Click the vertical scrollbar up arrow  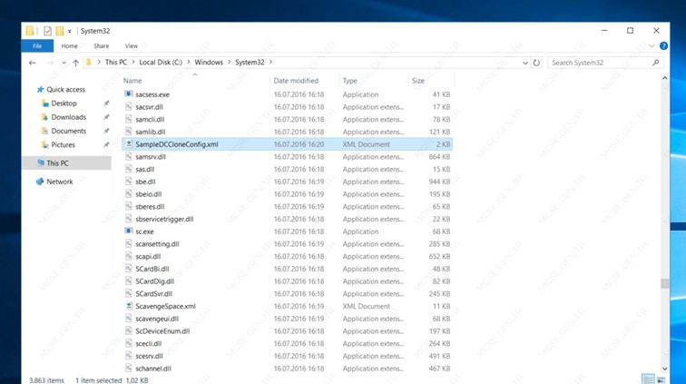click(664, 78)
